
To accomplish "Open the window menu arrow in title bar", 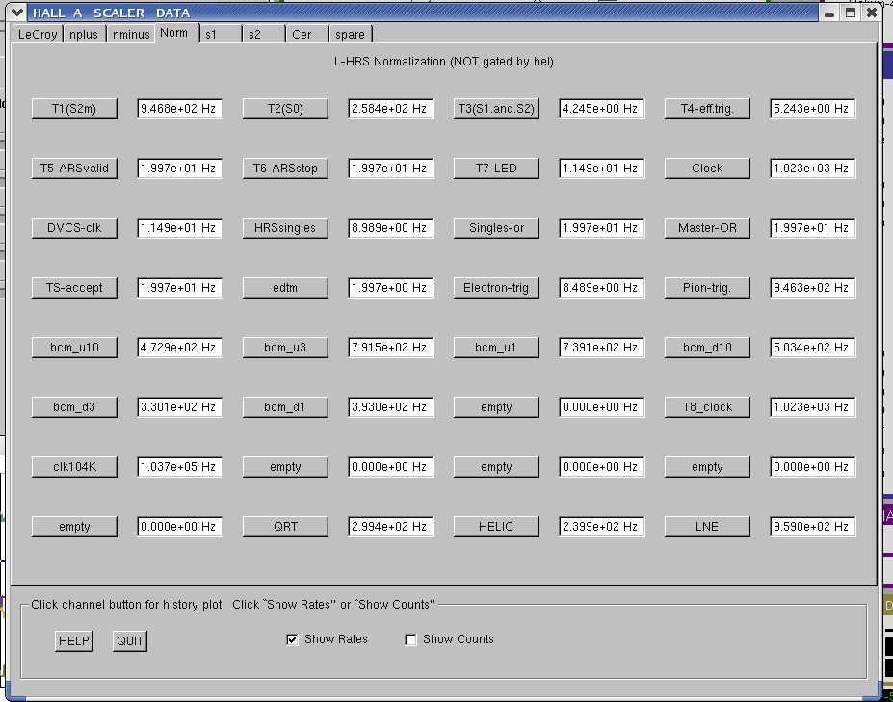I will click(x=17, y=12).
